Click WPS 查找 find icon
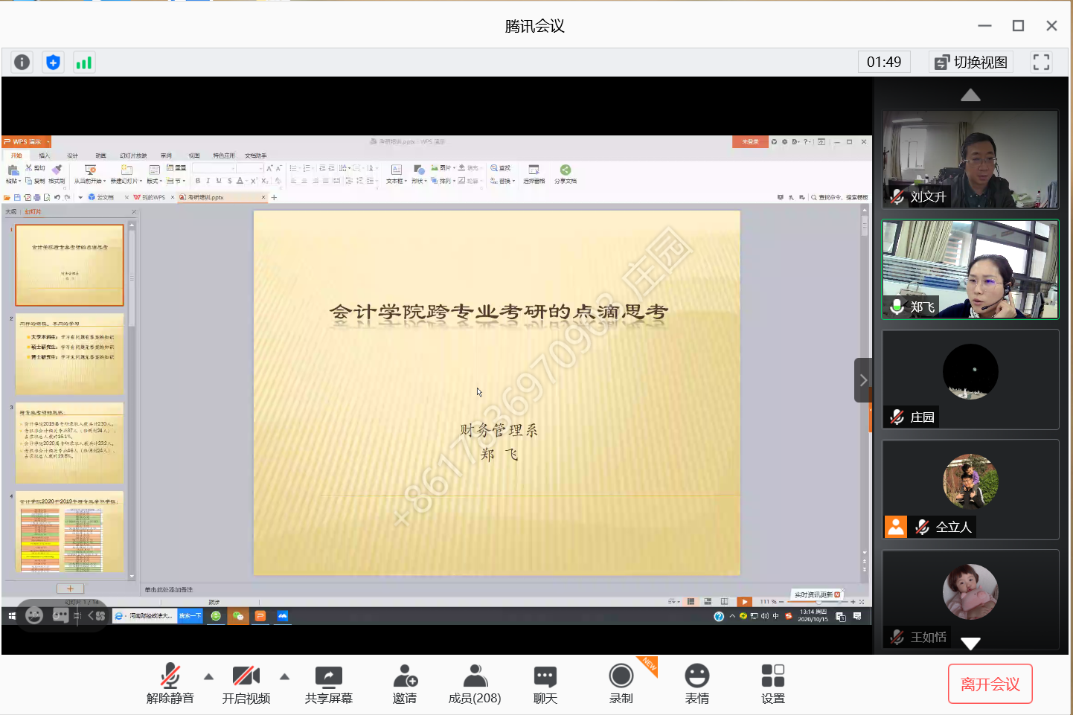 coord(500,168)
